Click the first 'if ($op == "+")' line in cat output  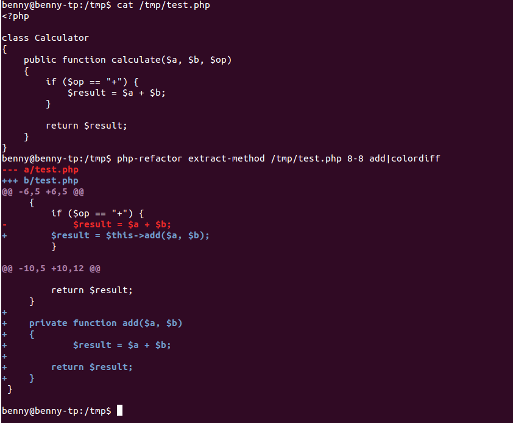pos(92,82)
